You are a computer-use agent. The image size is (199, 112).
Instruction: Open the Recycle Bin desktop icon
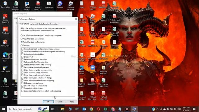5,5
